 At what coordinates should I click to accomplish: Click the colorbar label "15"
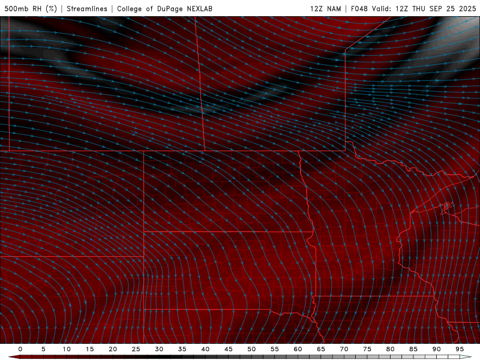point(89,349)
